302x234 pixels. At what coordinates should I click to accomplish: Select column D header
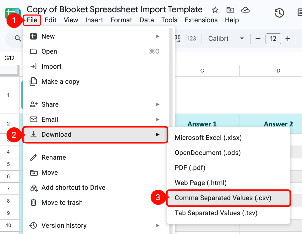271,71
